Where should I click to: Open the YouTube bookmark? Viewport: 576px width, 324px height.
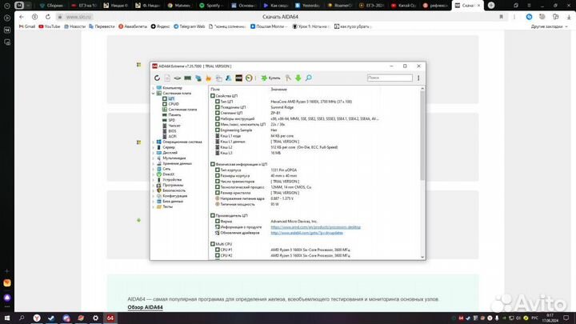pyautogui.click(x=50, y=26)
